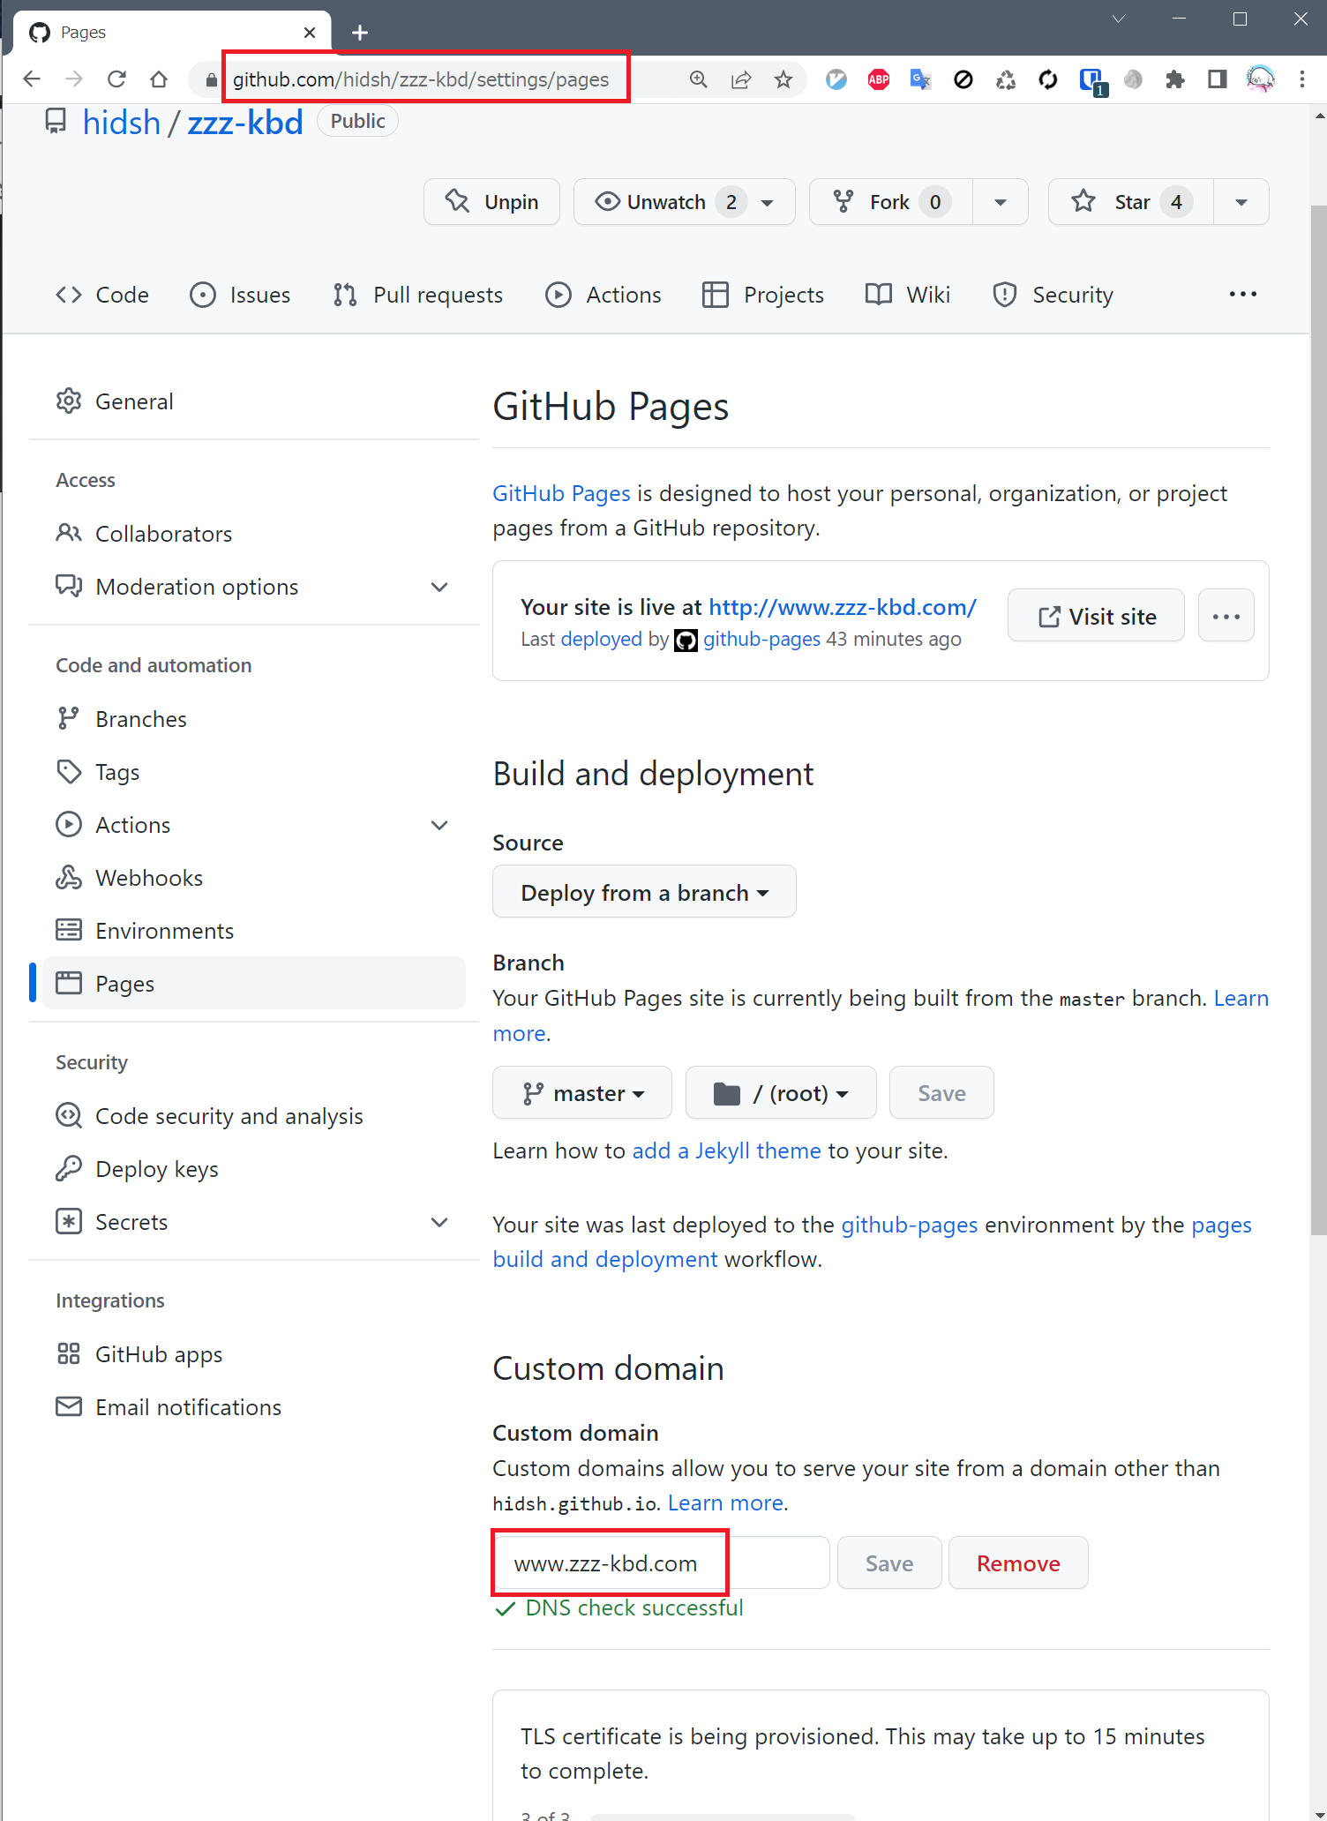Image resolution: width=1327 pixels, height=1821 pixels.
Task: Open the Issues tab
Action: click(x=240, y=295)
